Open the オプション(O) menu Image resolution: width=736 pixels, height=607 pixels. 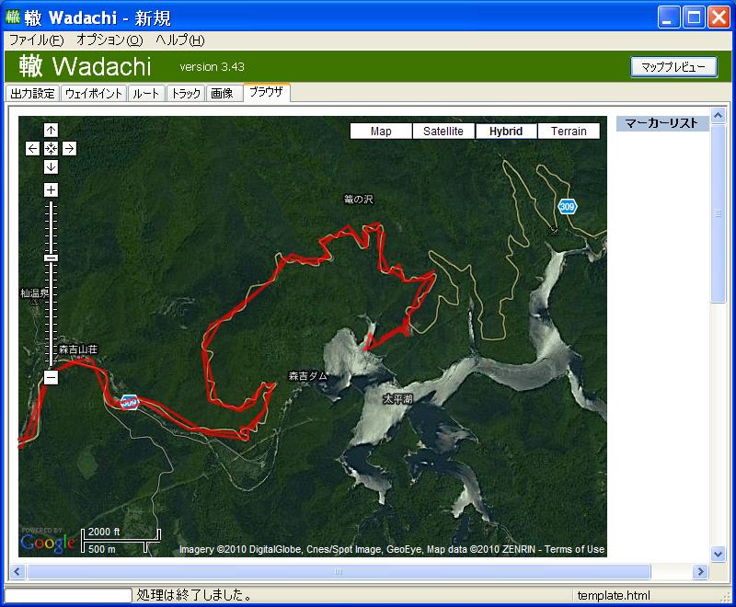(x=109, y=40)
